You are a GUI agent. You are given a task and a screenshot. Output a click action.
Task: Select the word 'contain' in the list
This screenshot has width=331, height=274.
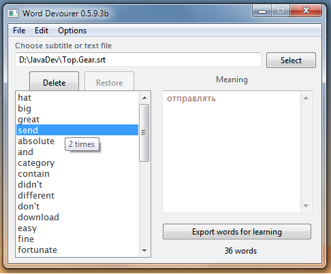point(77,173)
